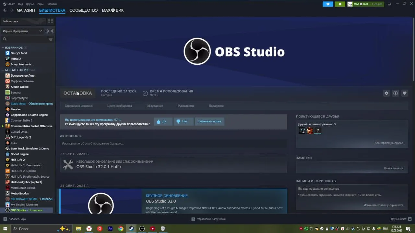
Task: Open the Поддержка link
Action: (x=216, y=106)
